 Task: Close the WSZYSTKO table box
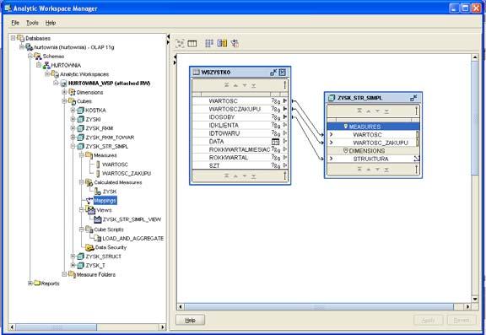click(x=282, y=73)
